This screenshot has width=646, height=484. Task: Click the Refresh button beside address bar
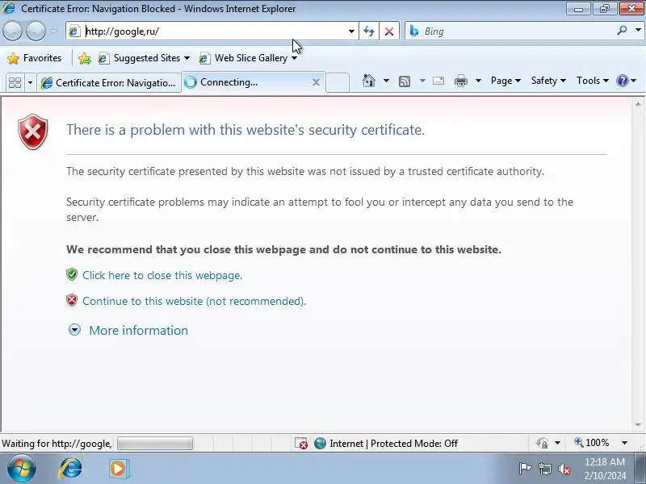(x=369, y=31)
